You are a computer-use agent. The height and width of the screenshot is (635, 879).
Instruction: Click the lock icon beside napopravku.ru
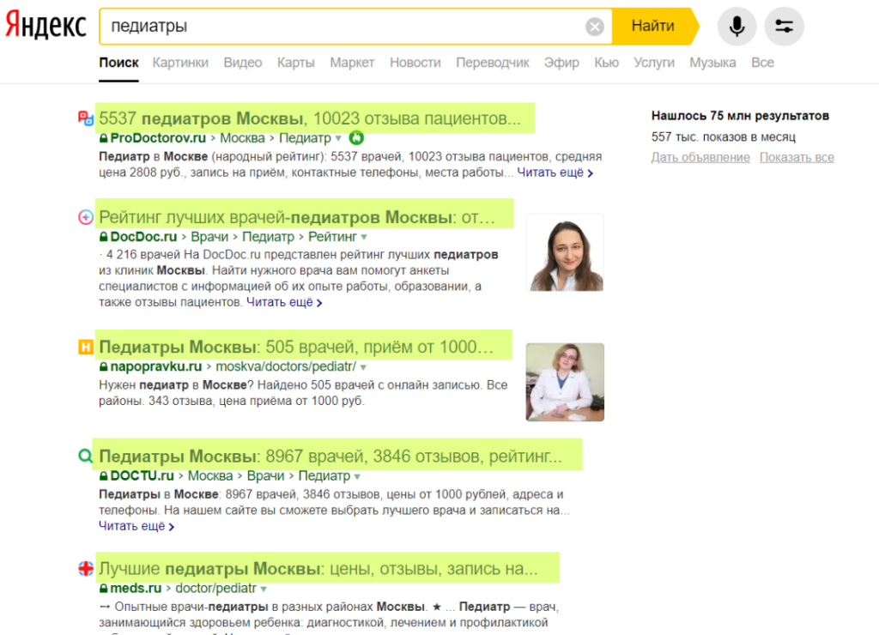click(x=103, y=367)
